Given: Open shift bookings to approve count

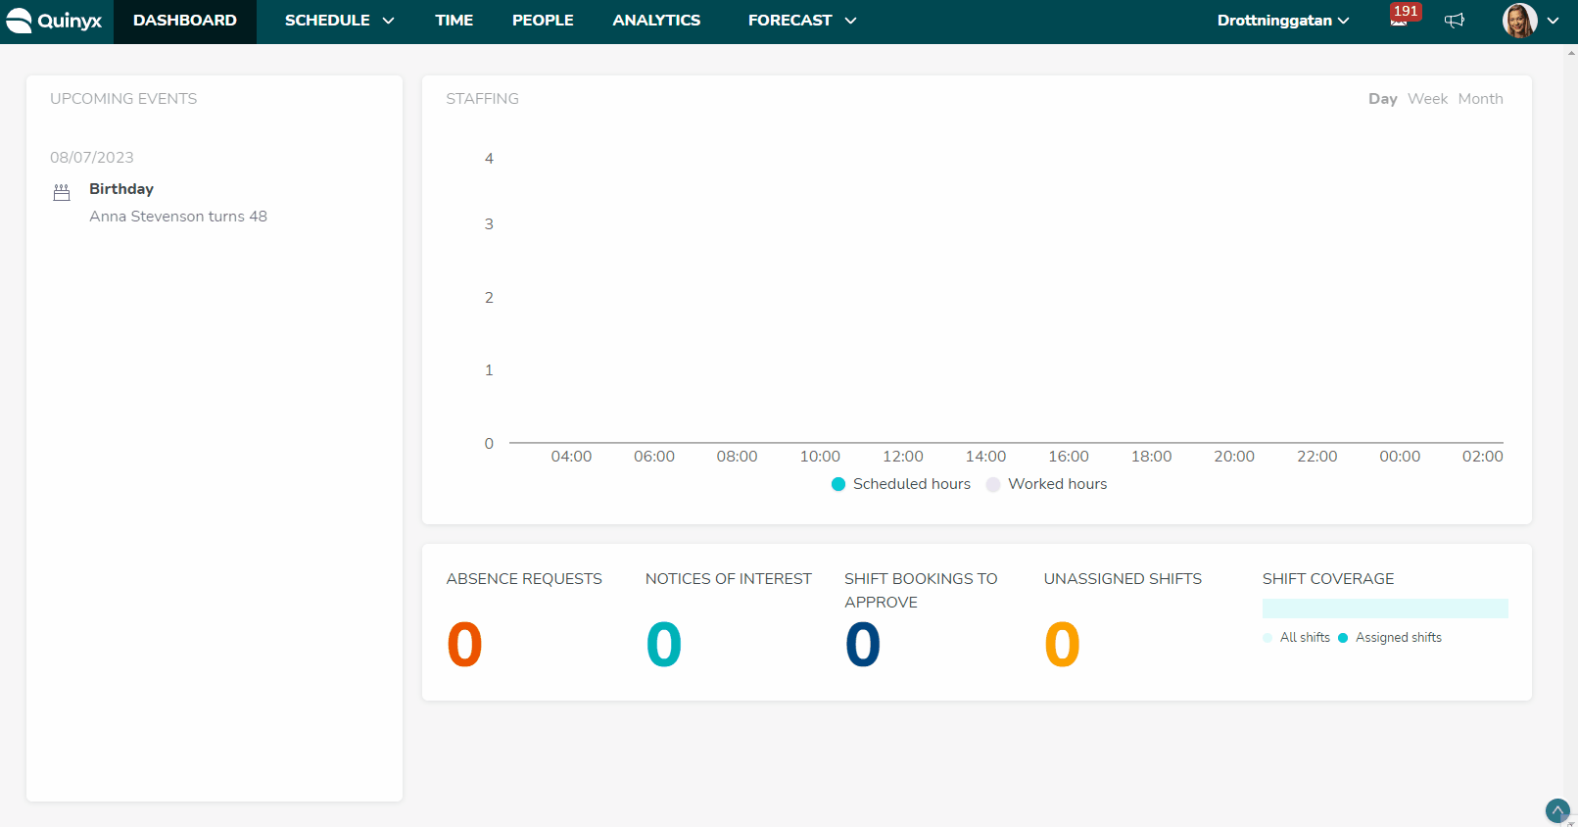Looking at the screenshot, I should coord(863,645).
